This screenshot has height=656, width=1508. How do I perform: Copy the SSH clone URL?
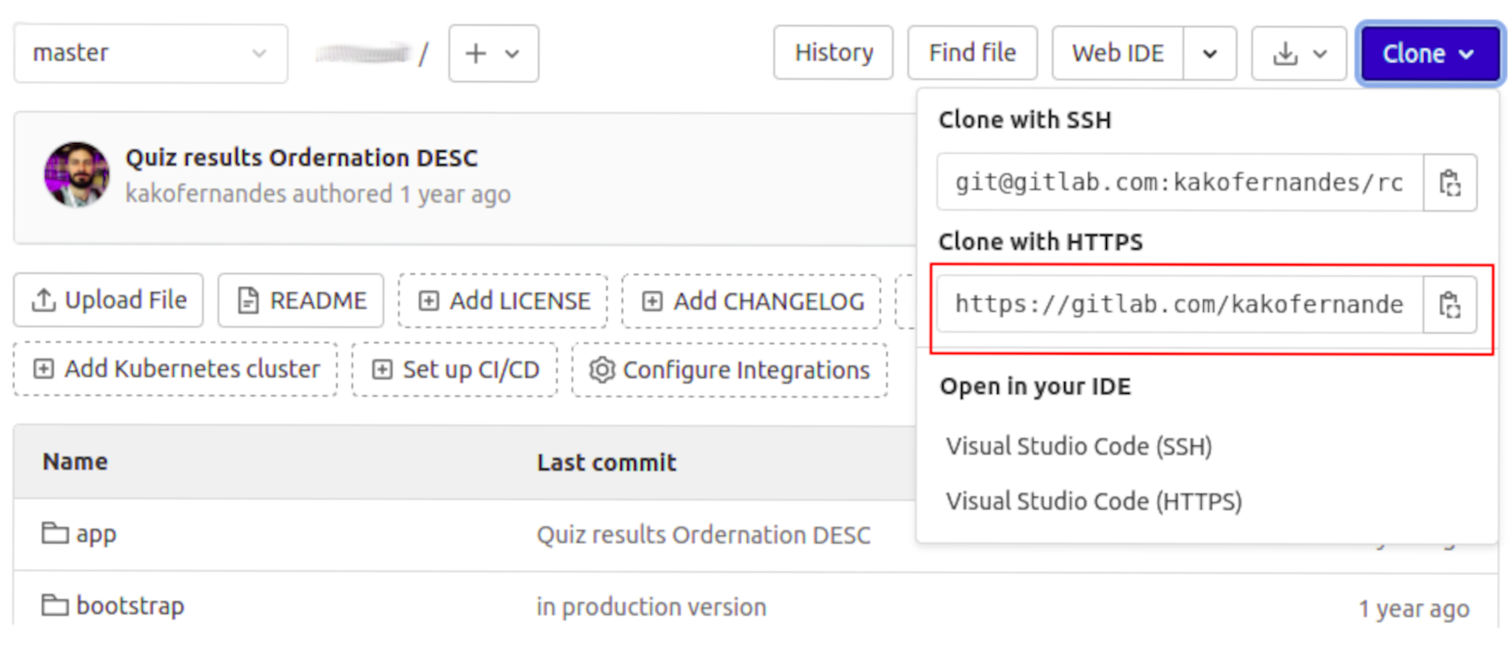coord(1450,182)
